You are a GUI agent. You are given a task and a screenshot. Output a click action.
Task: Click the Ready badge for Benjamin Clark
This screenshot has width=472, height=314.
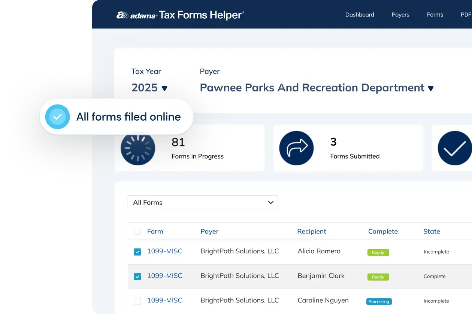coord(378,277)
